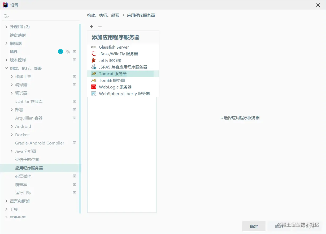The width and height of the screenshot is (326, 234).
Task: Click the minus remove server icon
Action: pos(100,27)
